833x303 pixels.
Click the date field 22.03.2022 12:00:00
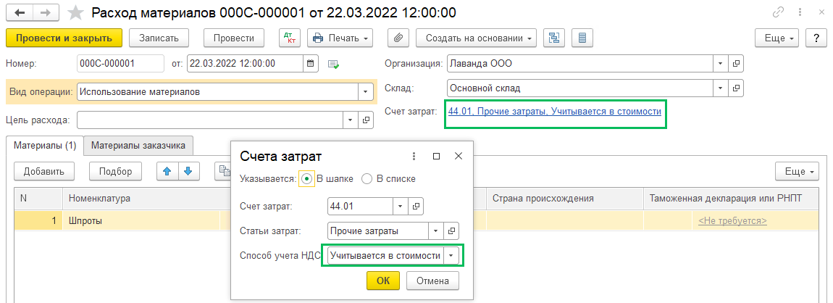(x=245, y=63)
